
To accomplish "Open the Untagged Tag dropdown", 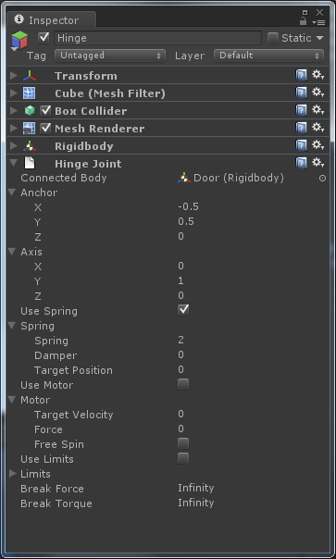I will [x=110, y=56].
